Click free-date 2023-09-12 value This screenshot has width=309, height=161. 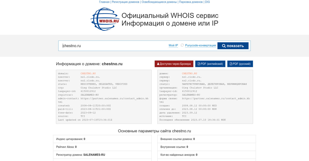88,113
